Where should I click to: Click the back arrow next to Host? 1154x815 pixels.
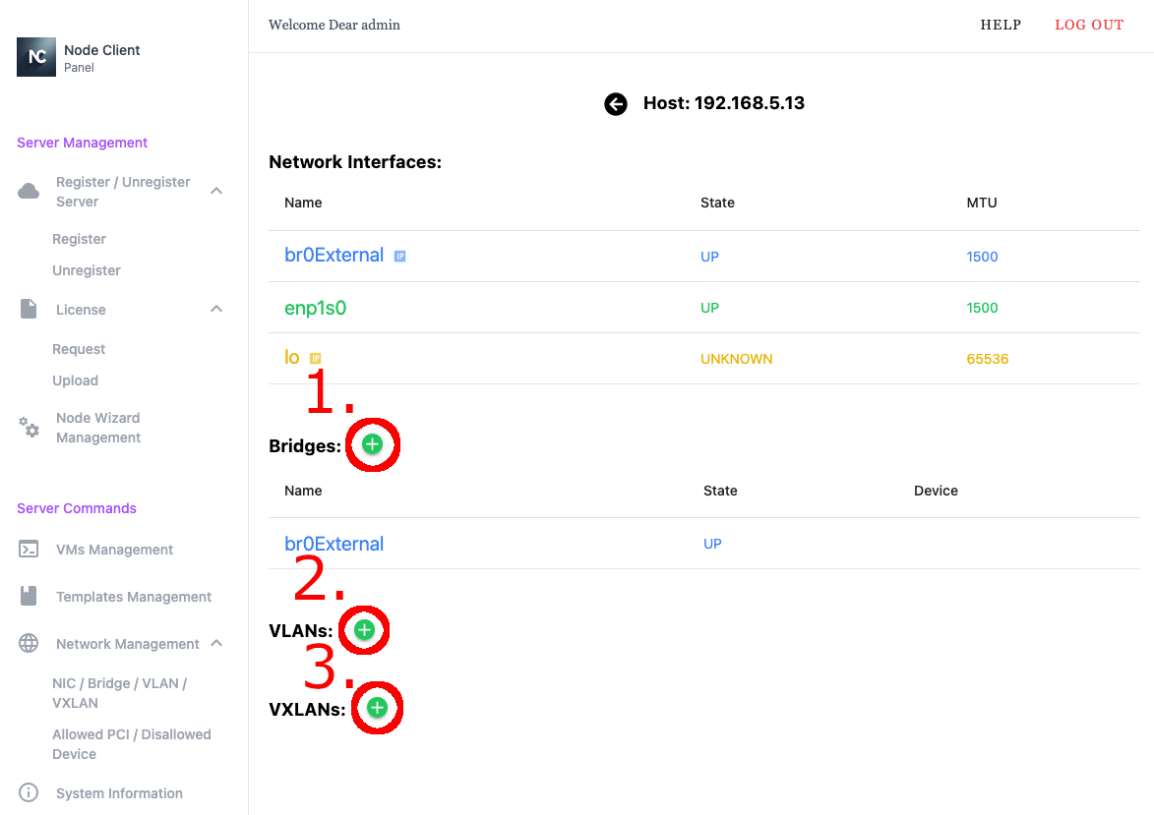coord(616,104)
